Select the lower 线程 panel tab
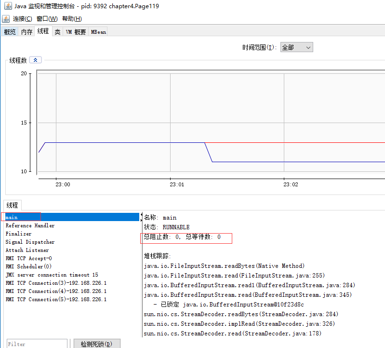This screenshot has height=348, width=385. tap(12, 205)
